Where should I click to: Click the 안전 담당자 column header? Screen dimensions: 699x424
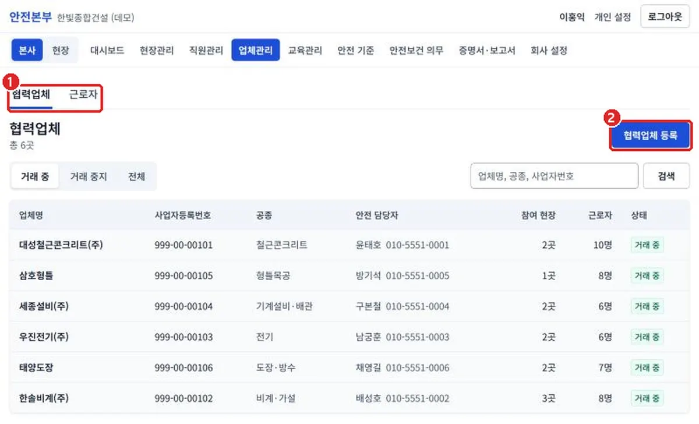(377, 215)
